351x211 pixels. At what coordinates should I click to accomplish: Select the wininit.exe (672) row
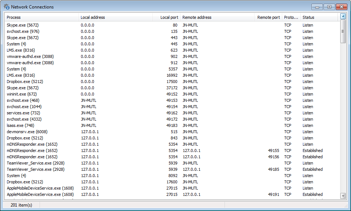pyautogui.click(x=172, y=94)
